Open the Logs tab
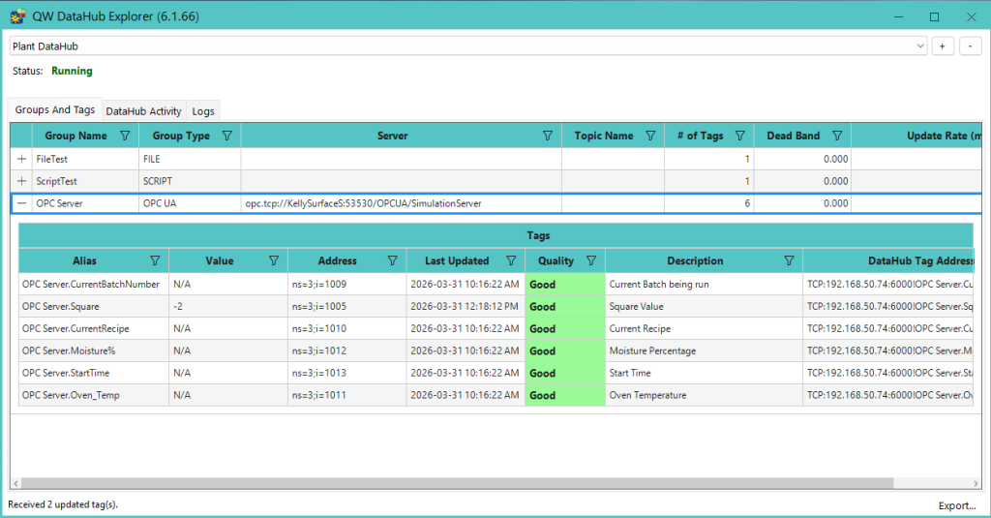This screenshot has height=518, width=991. point(203,110)
